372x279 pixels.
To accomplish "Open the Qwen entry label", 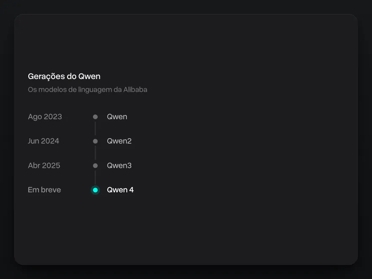I will pos(117,117).
